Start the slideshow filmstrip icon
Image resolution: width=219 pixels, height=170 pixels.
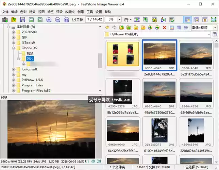coord(137,20)
